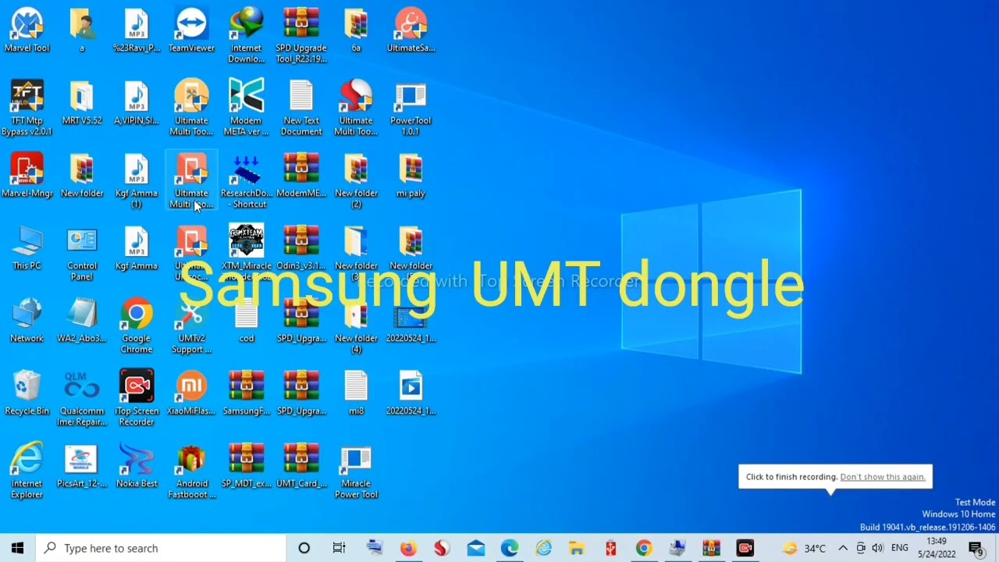
Task: Open File Explorer from the taskbar
Action: 577,548
